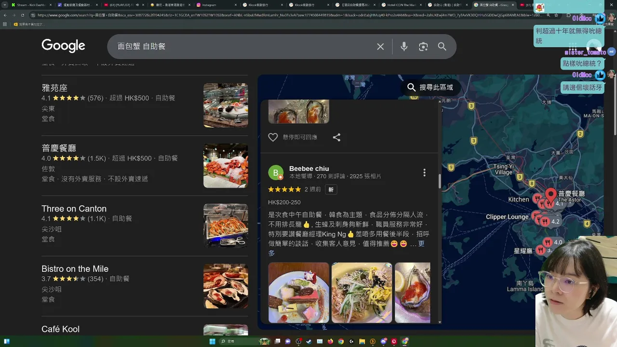Click the Windows taskbar search box

point(244,342)
